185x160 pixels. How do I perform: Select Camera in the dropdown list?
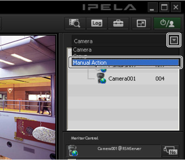point(125,50)
